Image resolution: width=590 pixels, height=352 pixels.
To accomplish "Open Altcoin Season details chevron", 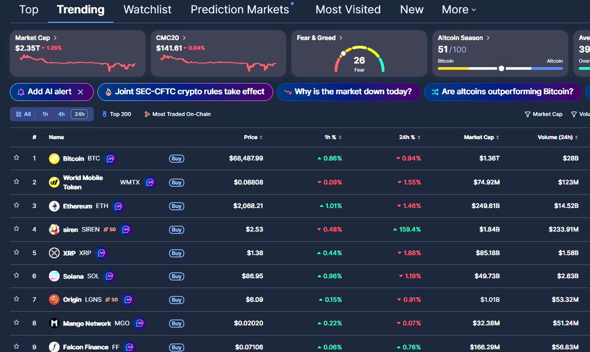I will (488, 38).
